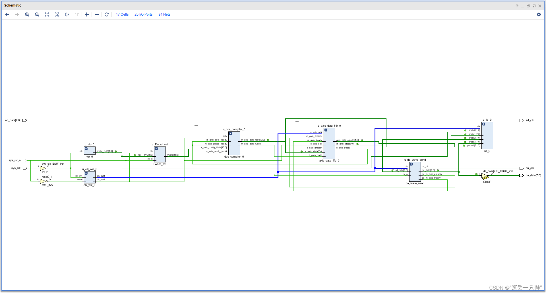This screenshot has height=293, width=546.
Task: Expand the u_clk_wiz_0 block
Action: [86, 173]
